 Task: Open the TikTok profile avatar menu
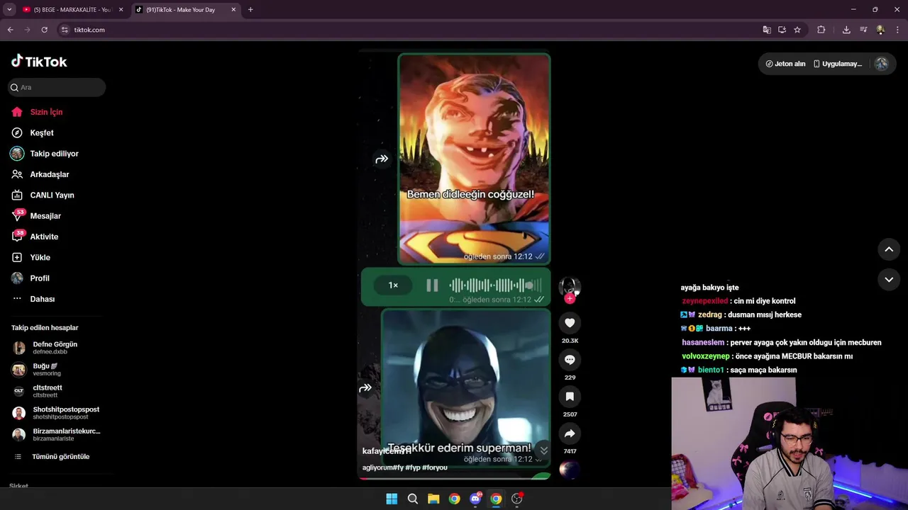[x=881, y=64]
